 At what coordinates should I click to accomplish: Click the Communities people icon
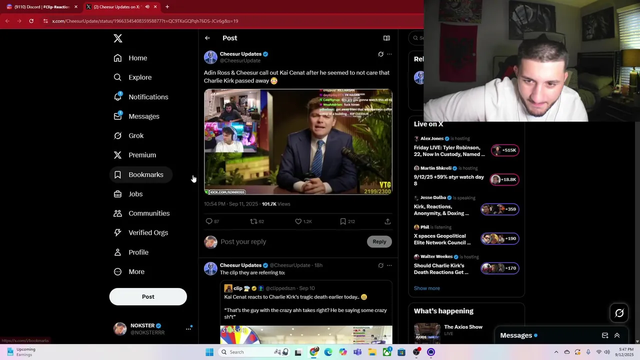click(117, 213)
